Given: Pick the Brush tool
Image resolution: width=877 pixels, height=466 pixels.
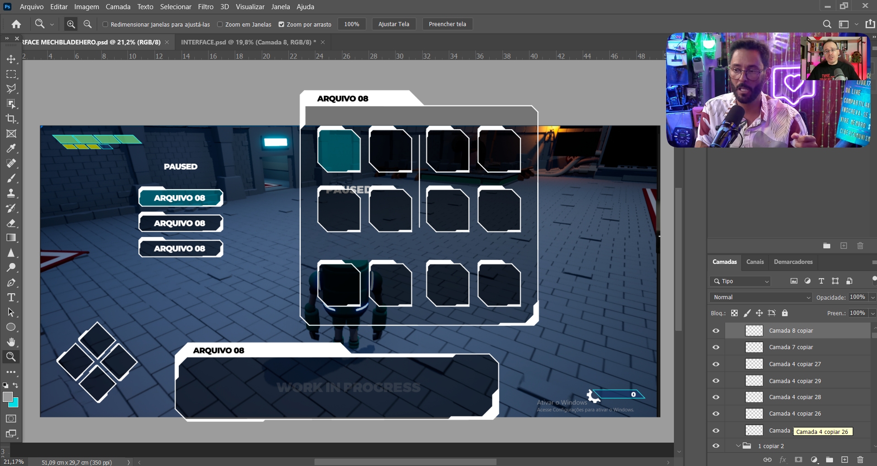Looking at the screenshot, I should (x=11, y=178).
